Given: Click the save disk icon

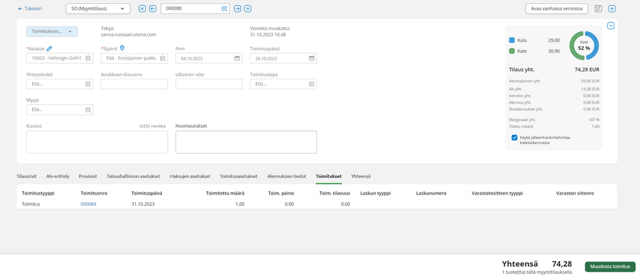Looking at the screenshot, I should [598, 8].
